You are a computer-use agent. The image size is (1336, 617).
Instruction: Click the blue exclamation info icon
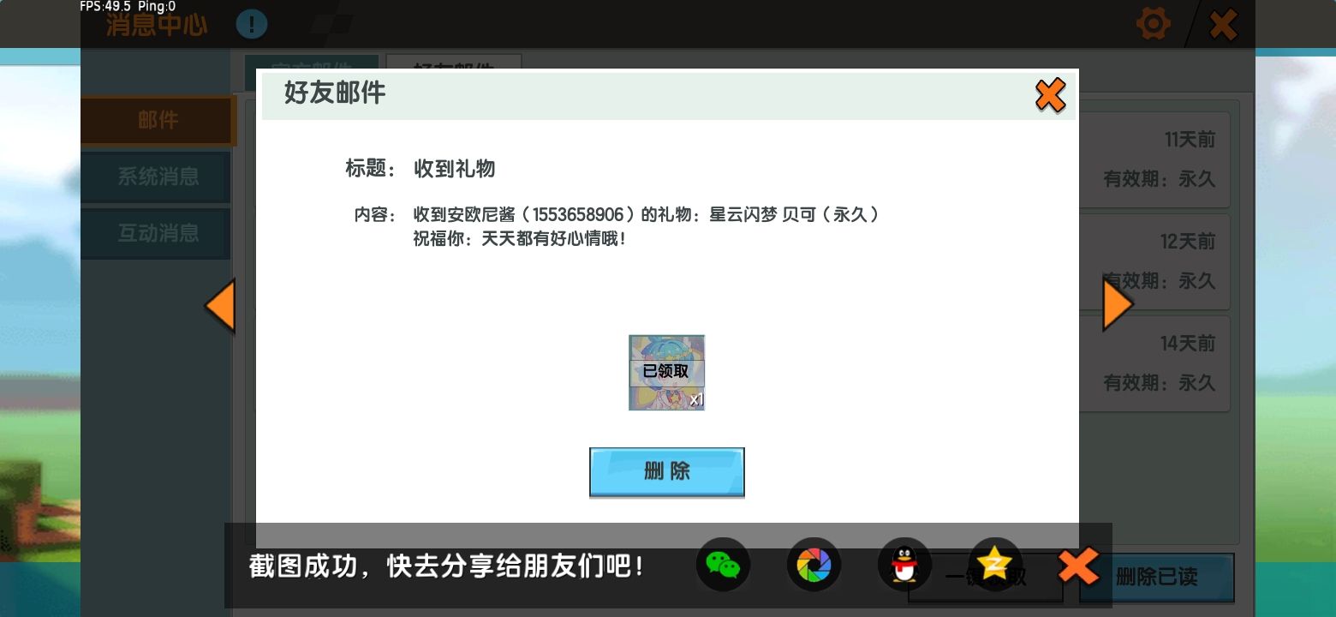(252, 24)
